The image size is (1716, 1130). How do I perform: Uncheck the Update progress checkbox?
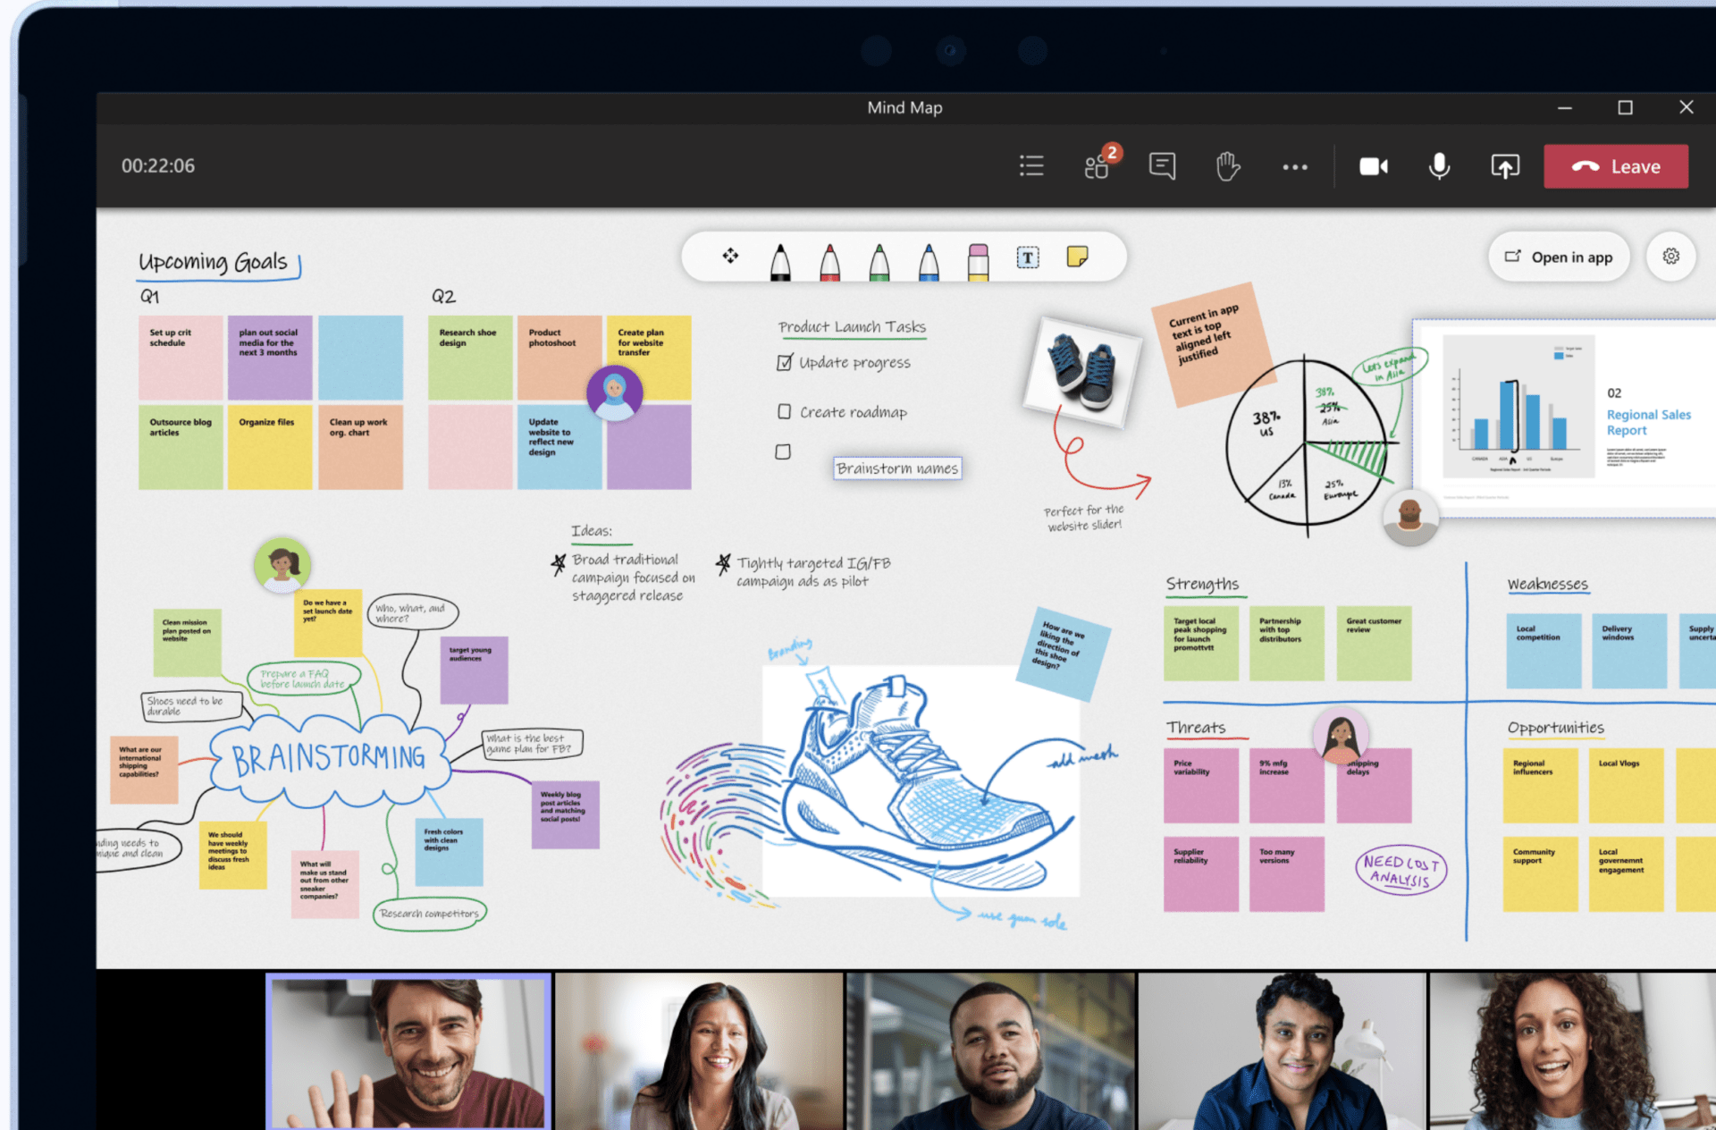(784, 362)
